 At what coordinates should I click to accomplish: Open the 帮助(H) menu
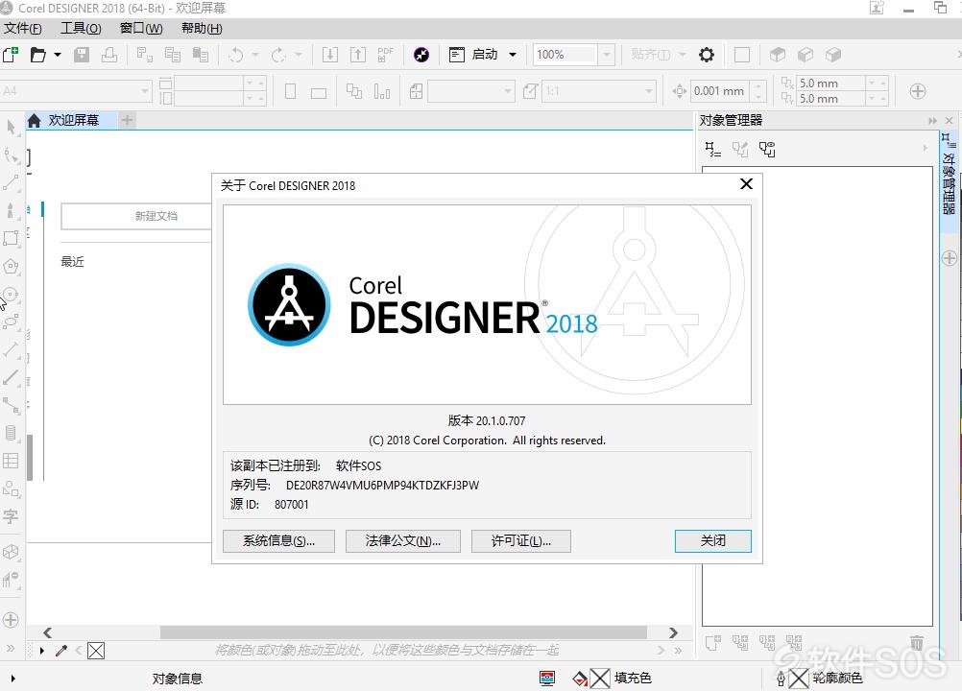tap(202, 28)
